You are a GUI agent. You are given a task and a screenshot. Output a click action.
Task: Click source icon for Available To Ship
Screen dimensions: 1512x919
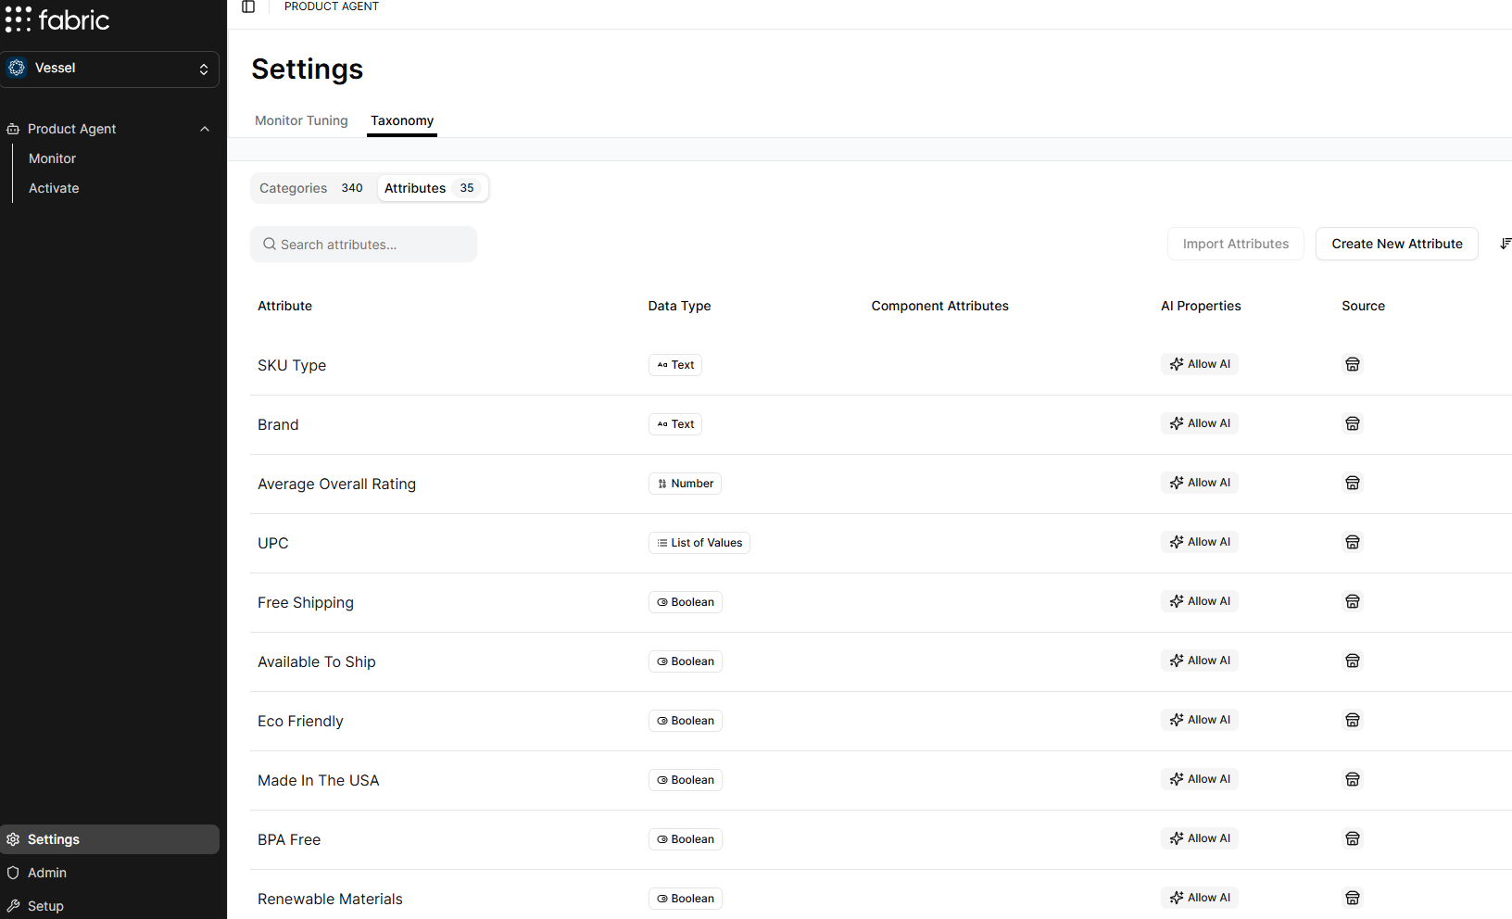[x=1353, y=661]
